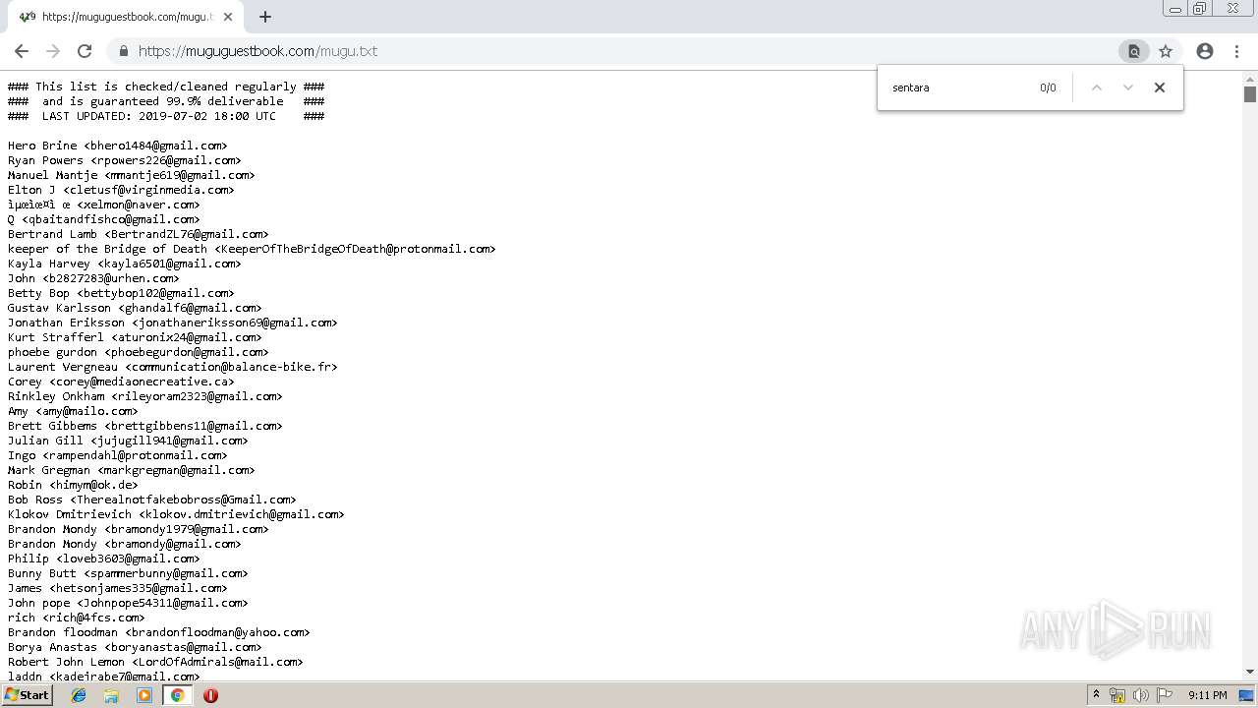Click the 'Gustav Karlsson' entry line
Screen dimensions: 1258x708
point(135,308)
